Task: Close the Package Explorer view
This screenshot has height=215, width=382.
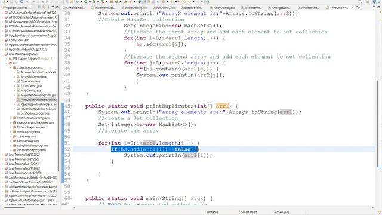Action: click(30, 8)
